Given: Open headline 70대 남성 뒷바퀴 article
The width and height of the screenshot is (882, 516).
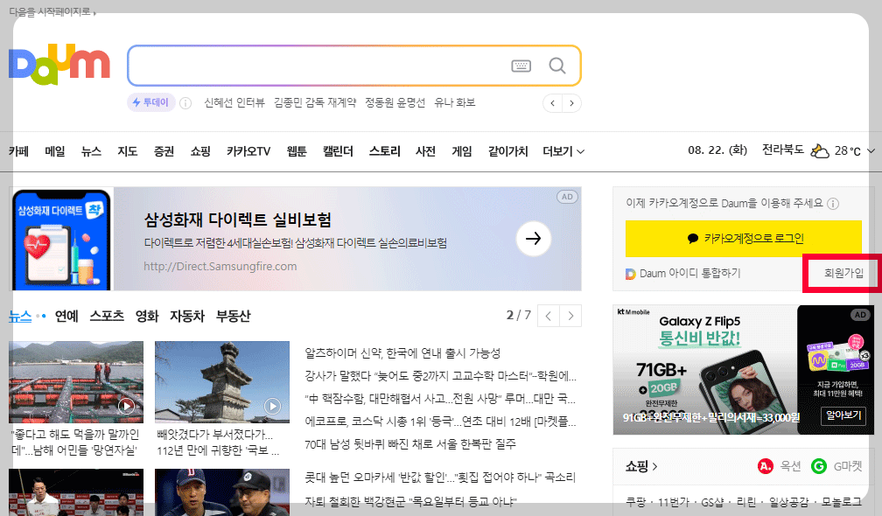Looking at the screenshot, I should (410, 444).
